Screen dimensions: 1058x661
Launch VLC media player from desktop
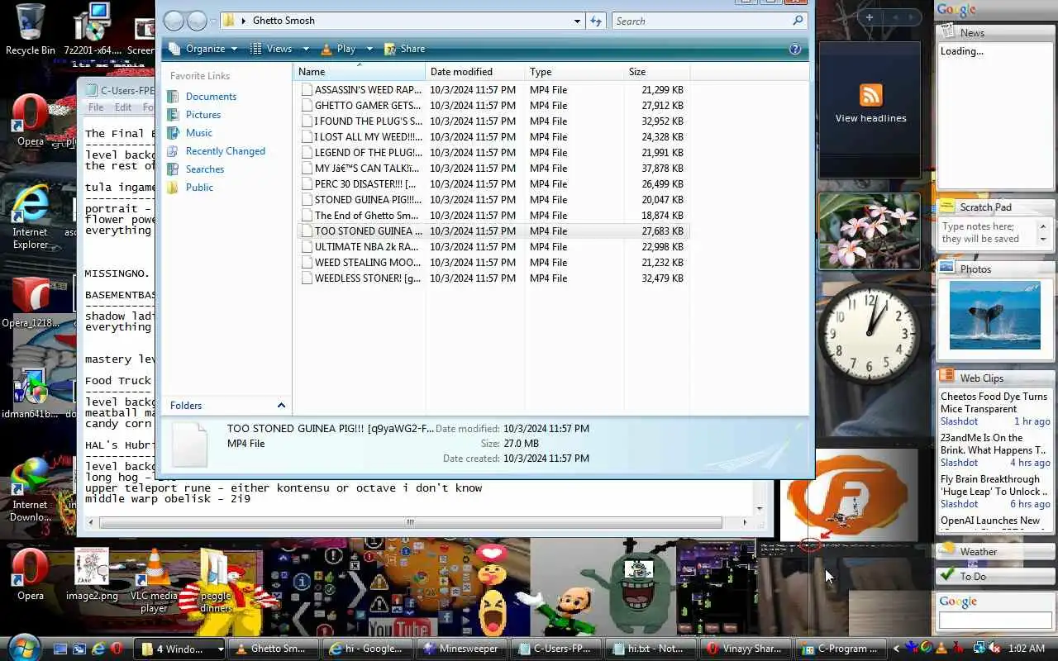click(x=154, y=580)
